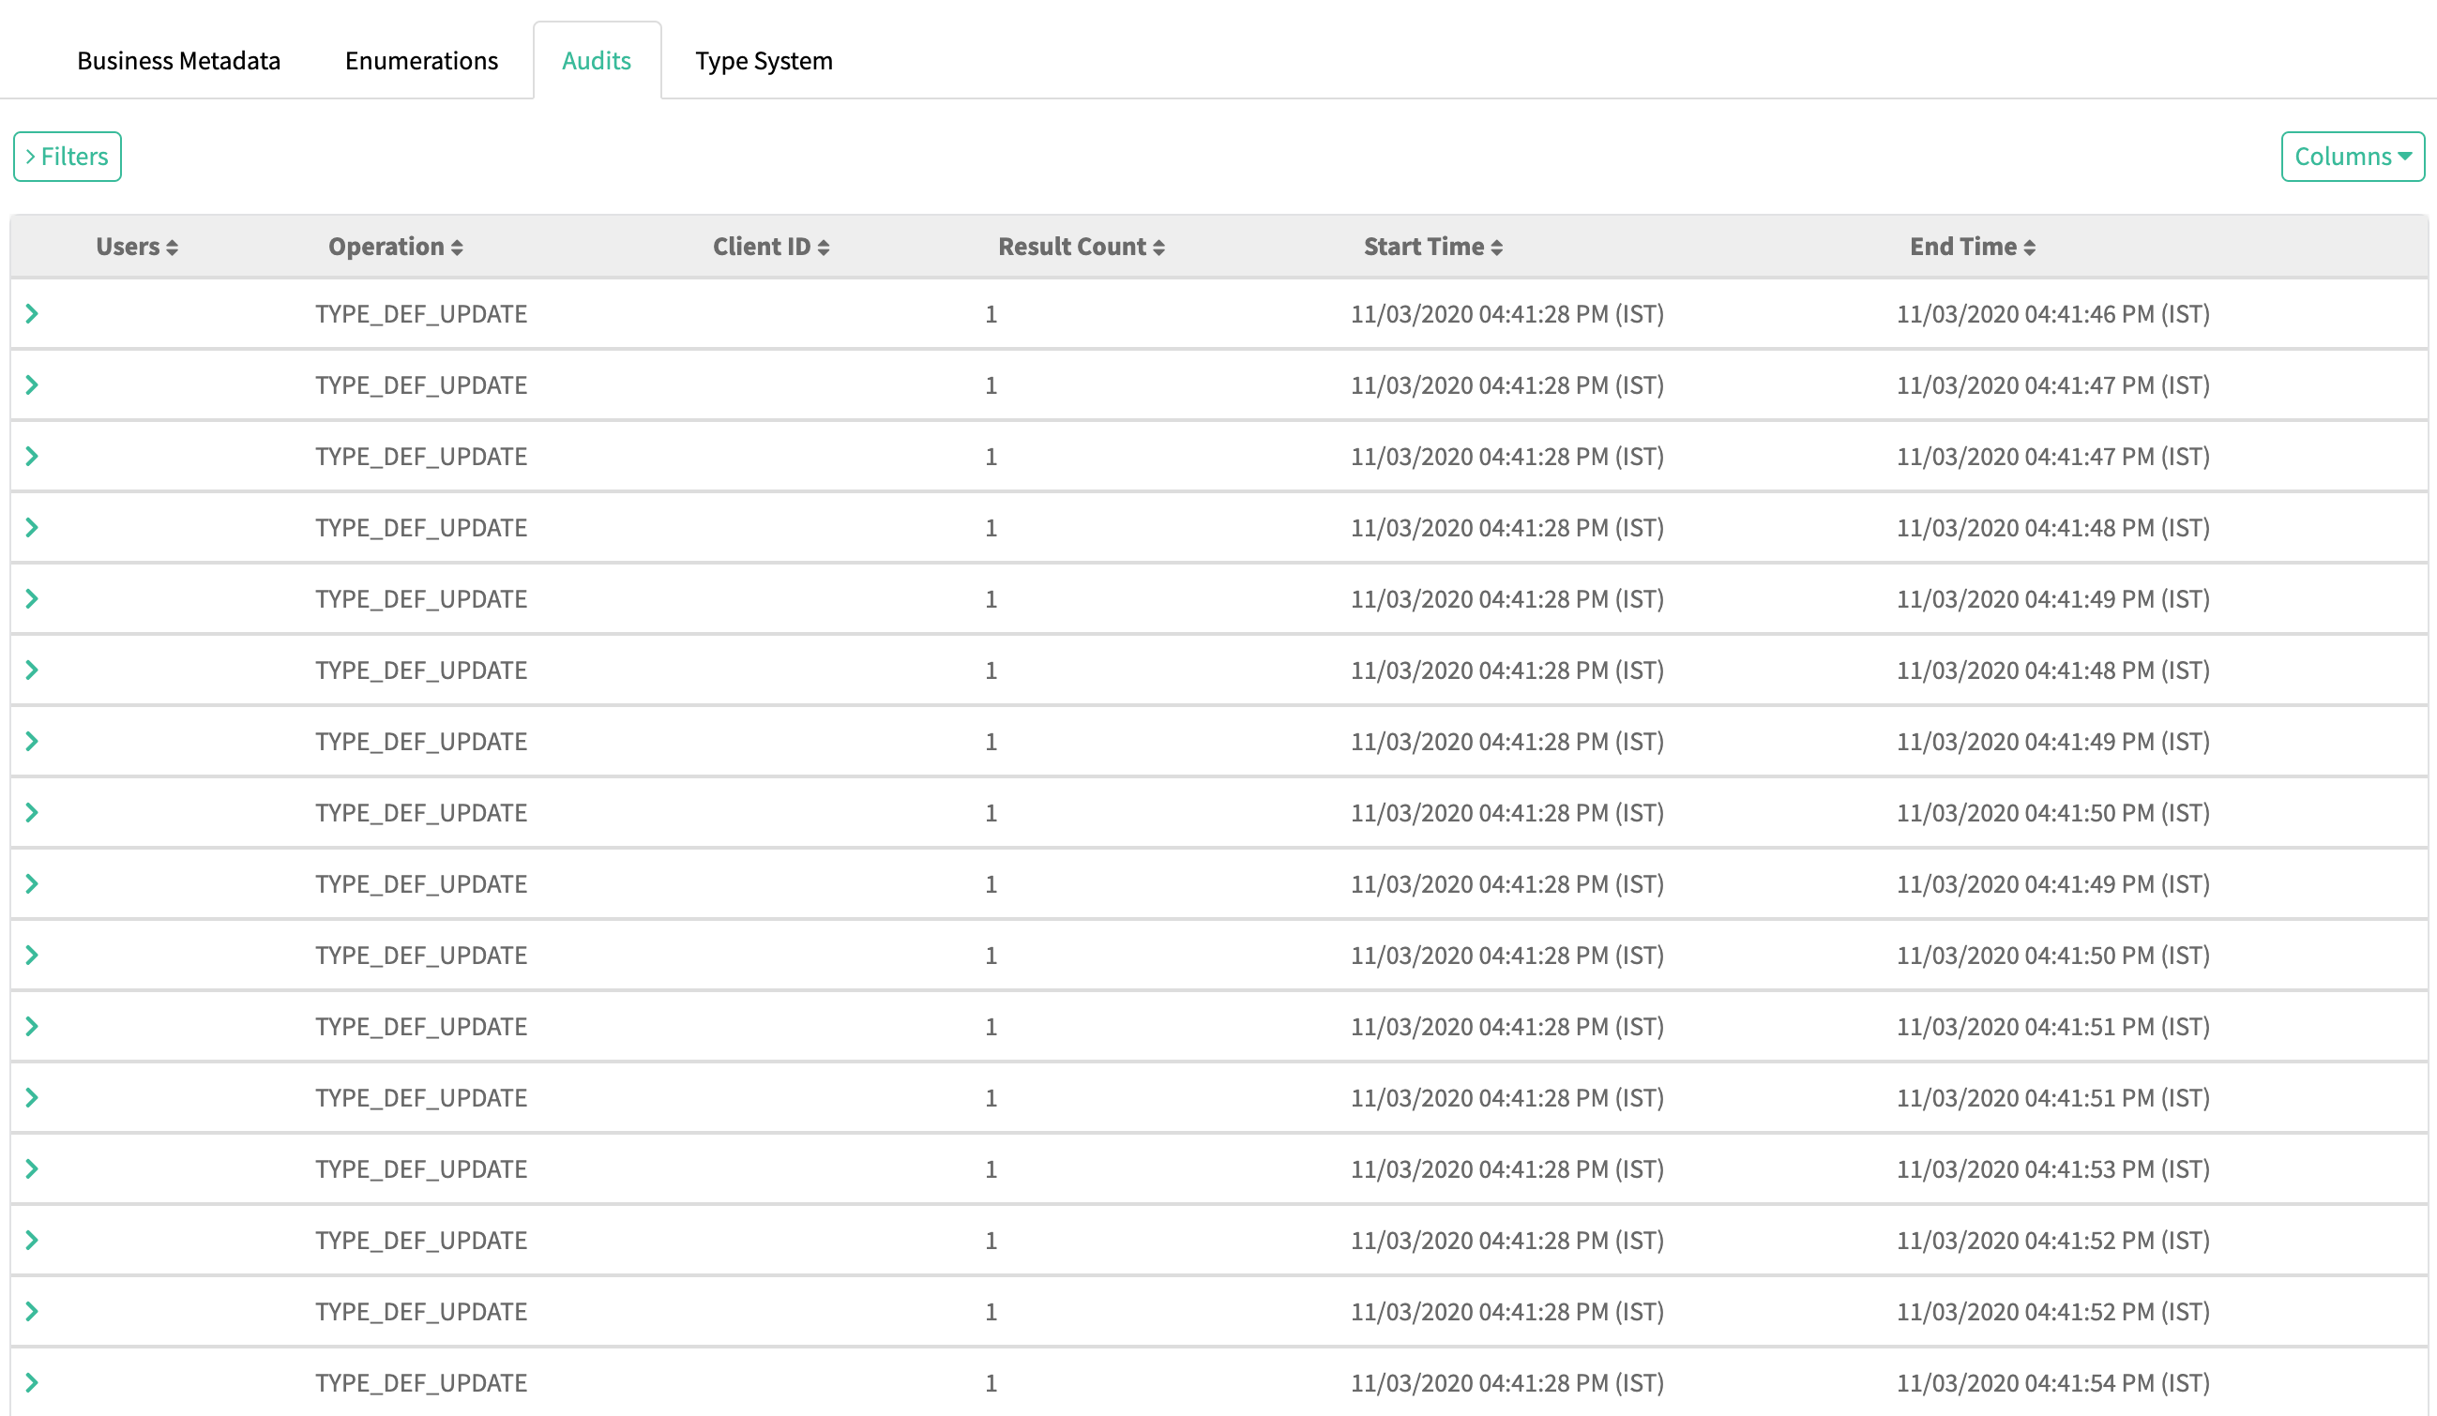The width and height of the screenshot is (2437, 1416).
Task: Switch to Business Metadata tab
Action: (179, 61)
